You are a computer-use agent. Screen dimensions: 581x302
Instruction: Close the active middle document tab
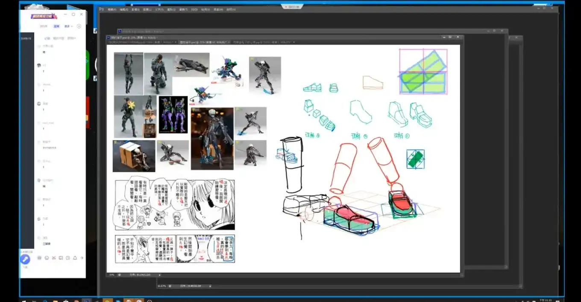(228, 42)
